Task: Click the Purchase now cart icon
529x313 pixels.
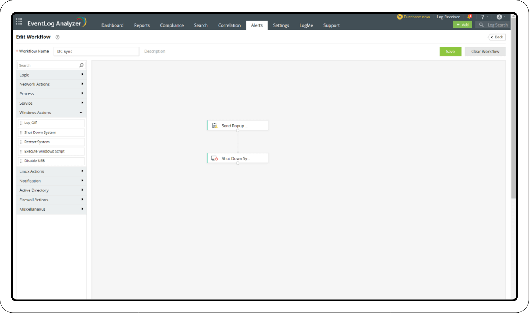Action: click(399, 17)
